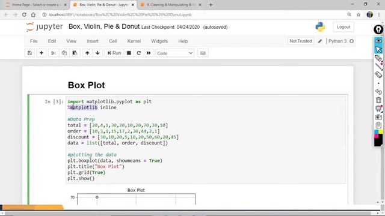Open the Insert menu
The image size is (385, 216).
(93, 41)
